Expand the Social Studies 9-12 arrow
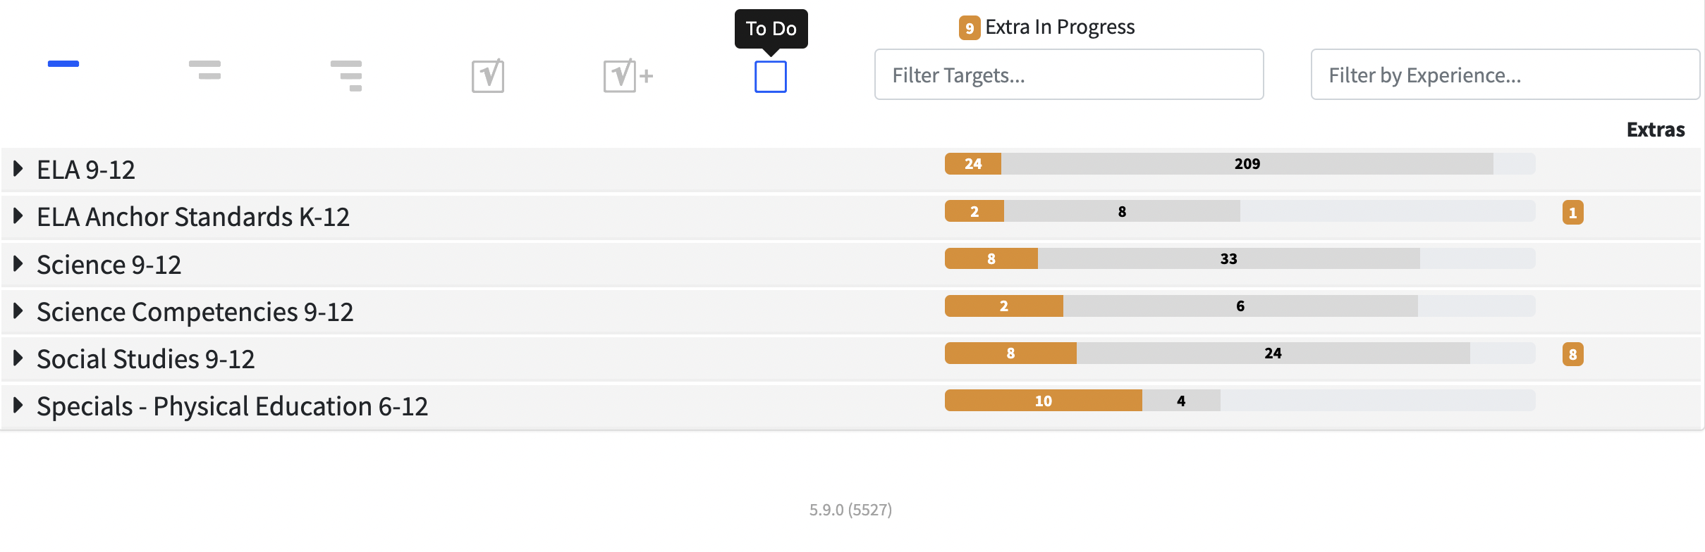1705x552 pixels. (18, 358)
